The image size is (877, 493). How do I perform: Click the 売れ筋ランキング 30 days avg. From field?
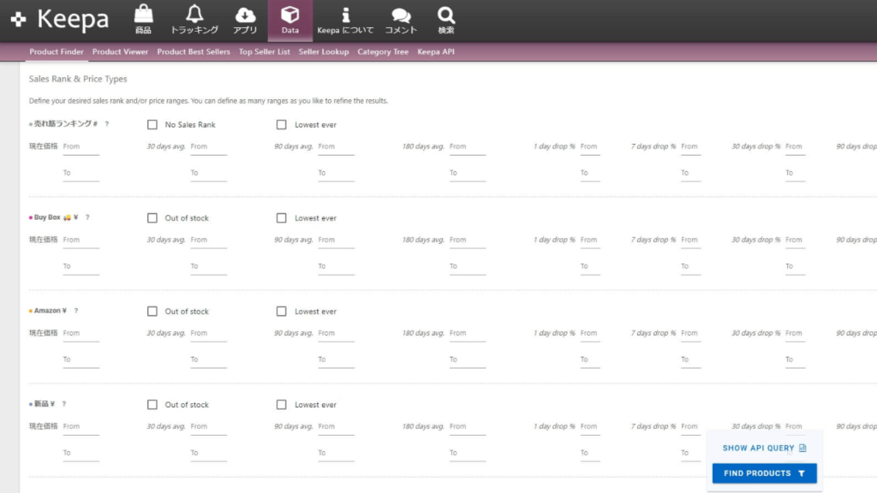coord(209,147)
